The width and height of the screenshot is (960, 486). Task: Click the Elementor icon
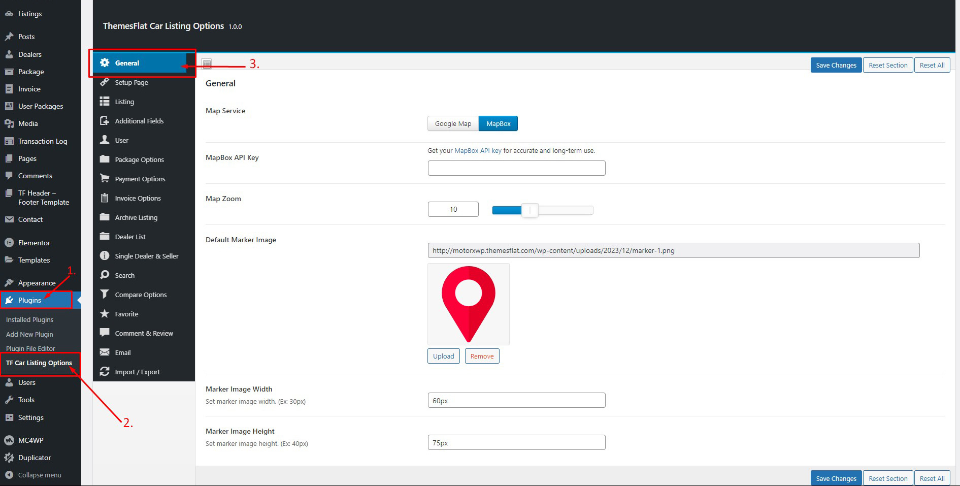(x=9, y=243)
